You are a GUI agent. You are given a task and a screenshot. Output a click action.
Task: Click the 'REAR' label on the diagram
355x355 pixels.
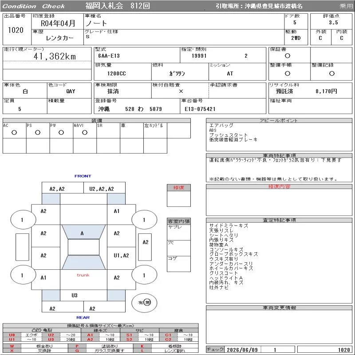(83, 317)
